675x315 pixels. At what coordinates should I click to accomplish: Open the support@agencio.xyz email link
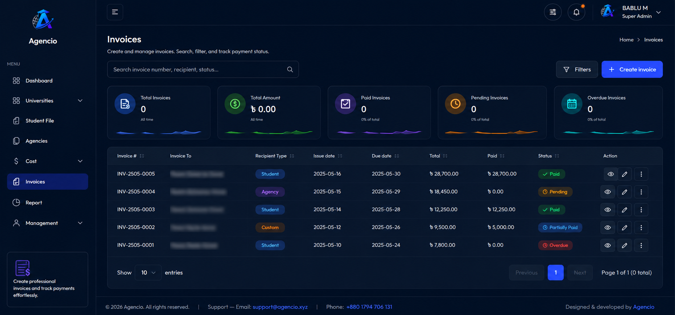[x=280, y=307]
